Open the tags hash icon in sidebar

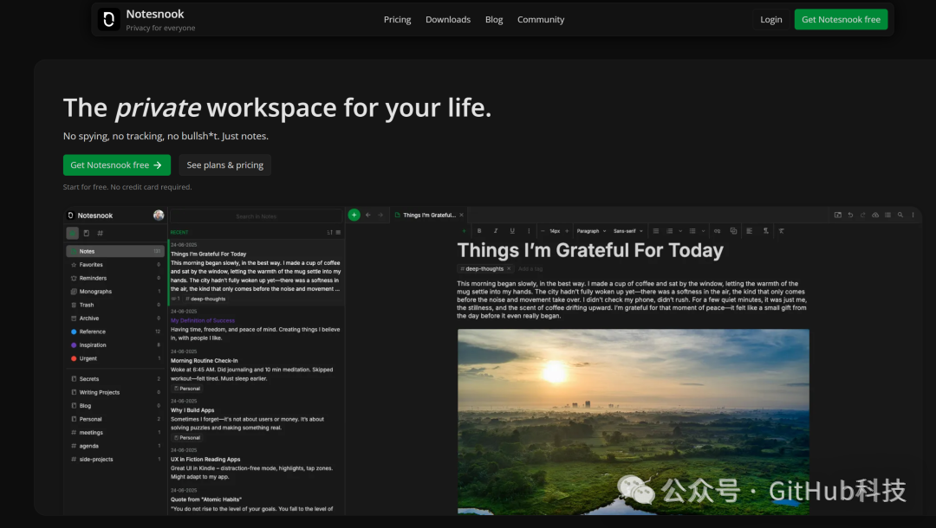click(x=100, y=233)
